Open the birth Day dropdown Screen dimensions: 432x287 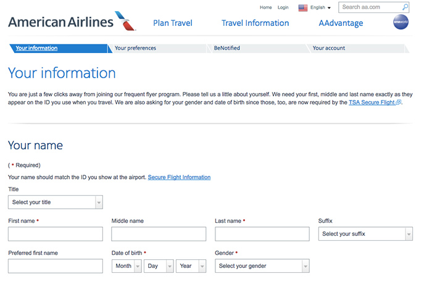(159, 266)
